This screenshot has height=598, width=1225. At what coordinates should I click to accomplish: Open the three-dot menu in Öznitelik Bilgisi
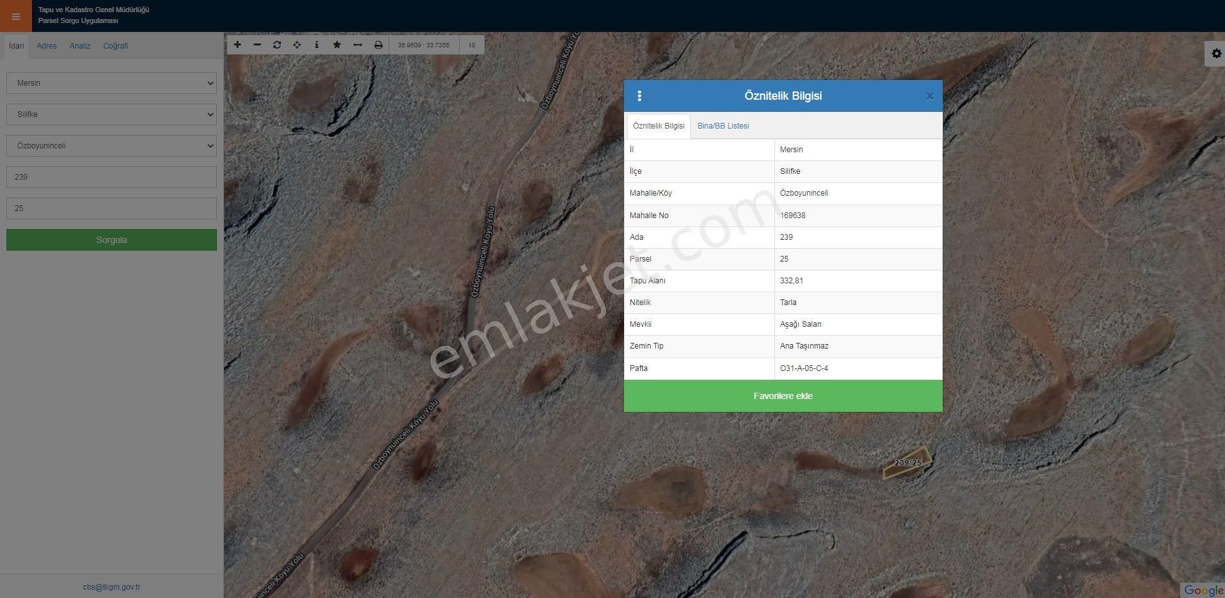639,96
